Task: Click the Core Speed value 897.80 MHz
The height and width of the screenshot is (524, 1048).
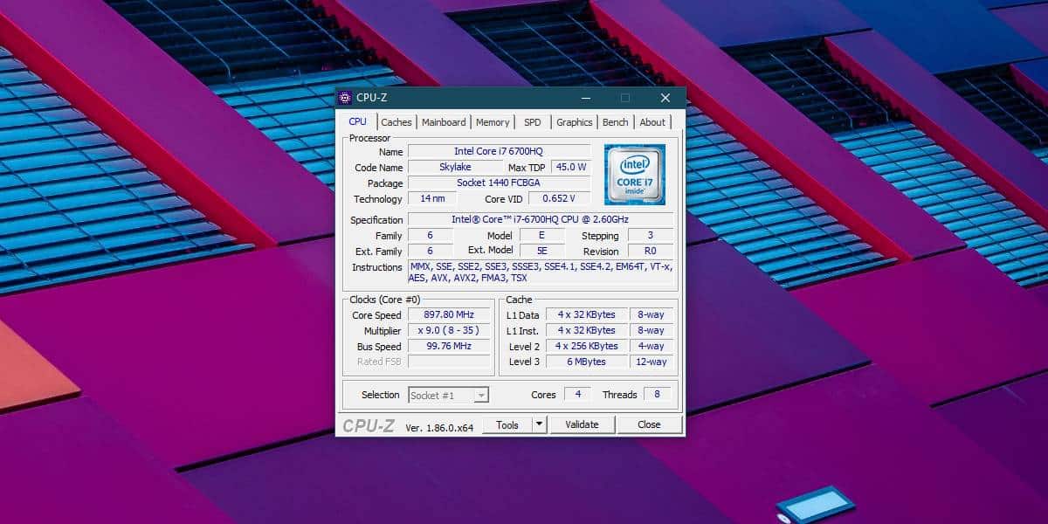Action: point(449,314)
